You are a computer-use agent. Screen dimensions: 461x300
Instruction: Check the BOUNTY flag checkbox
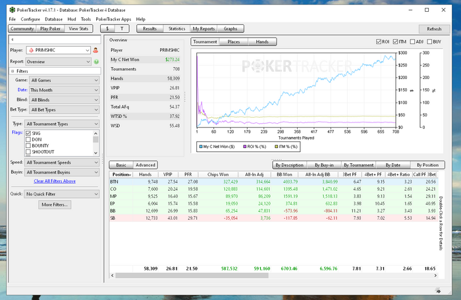click(x=28, y=146)
